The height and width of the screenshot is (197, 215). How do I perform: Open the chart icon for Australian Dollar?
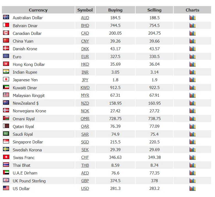coord(192,18)
